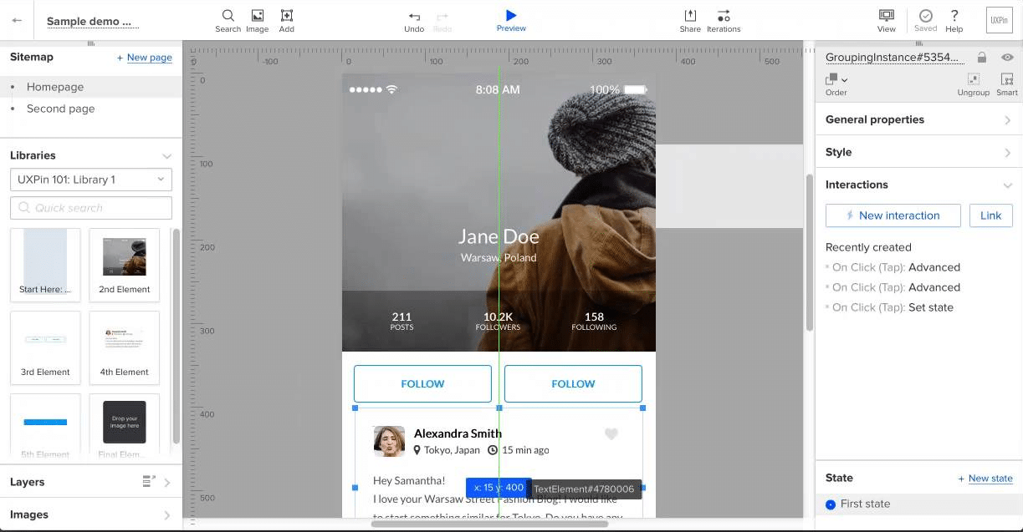This screenshot has width=1023, height=532.
Task: Open the Order dropdown
Action: [x=836, y=84]
